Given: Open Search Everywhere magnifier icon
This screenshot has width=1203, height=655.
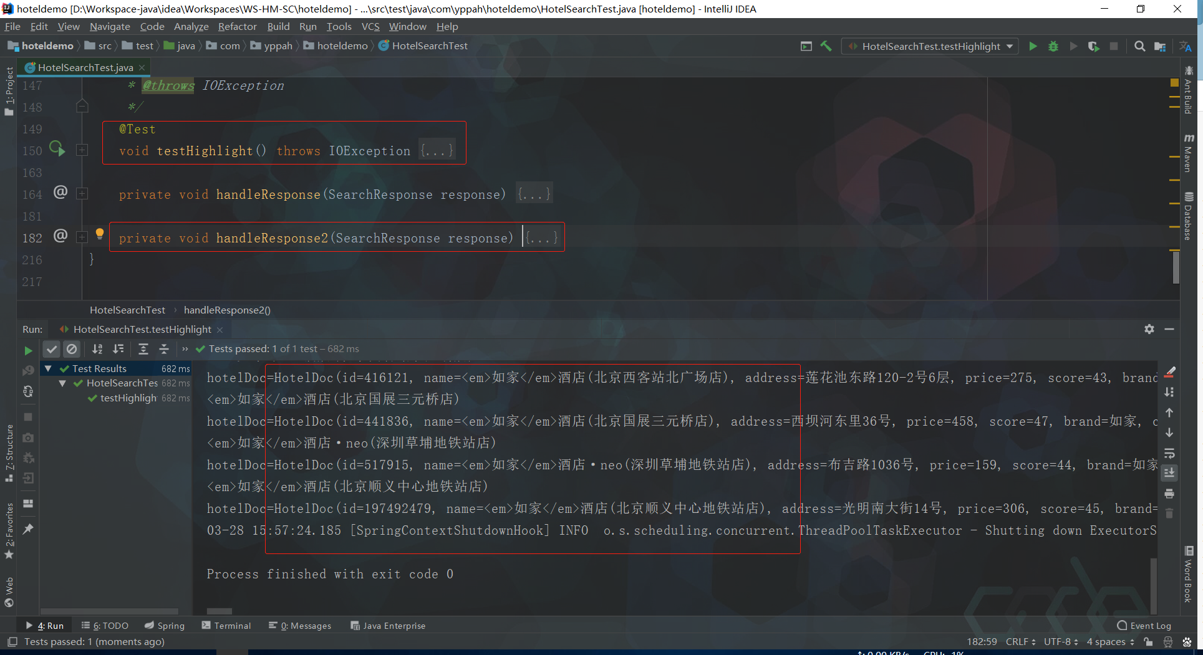Looking at the screenshot, I should pos(1139,46).
